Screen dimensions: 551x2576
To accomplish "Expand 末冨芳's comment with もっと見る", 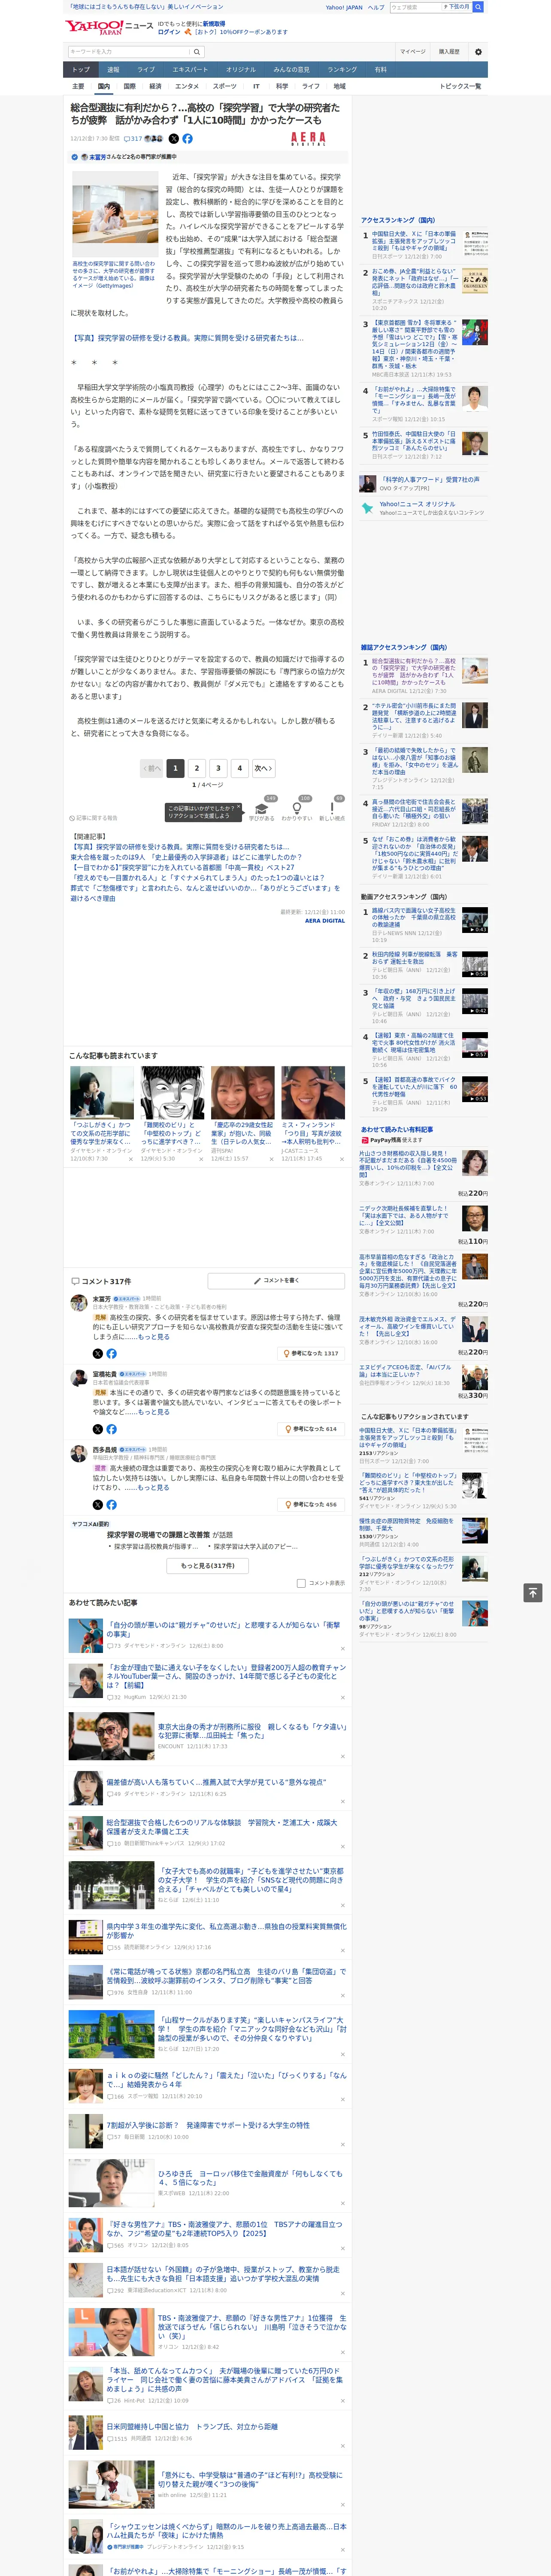I will click(x=154, y=1336).
